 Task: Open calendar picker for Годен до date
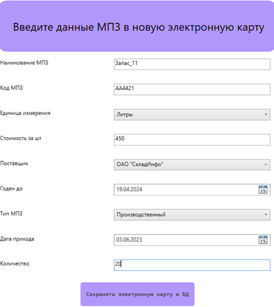coord(263,189)
